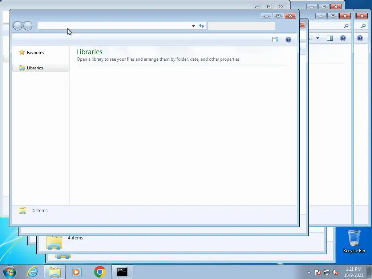The height and width of the screenshot is (279, 372).
Task: Click the Back navigation arrow in front window
Action: (17, 26)
